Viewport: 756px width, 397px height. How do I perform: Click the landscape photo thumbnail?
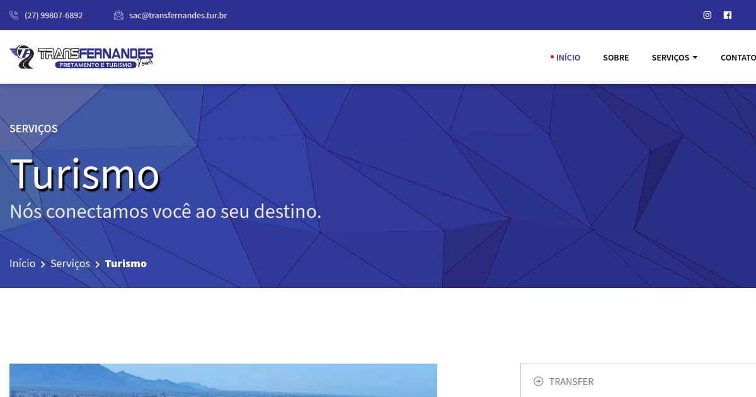[223, 380]
